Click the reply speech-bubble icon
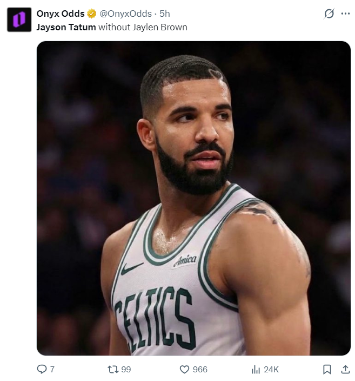The width and height of the screenshot is (355, 381). tap(42, 369)
